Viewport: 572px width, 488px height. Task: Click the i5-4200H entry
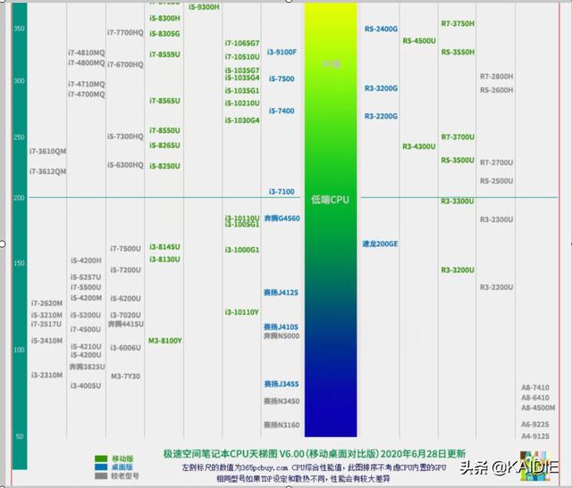(86, 261)
